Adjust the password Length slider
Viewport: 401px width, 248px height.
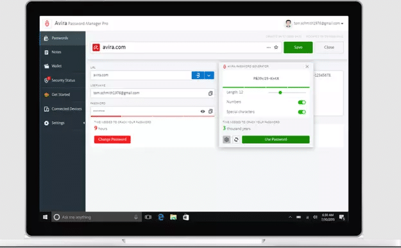pos(280,93)
